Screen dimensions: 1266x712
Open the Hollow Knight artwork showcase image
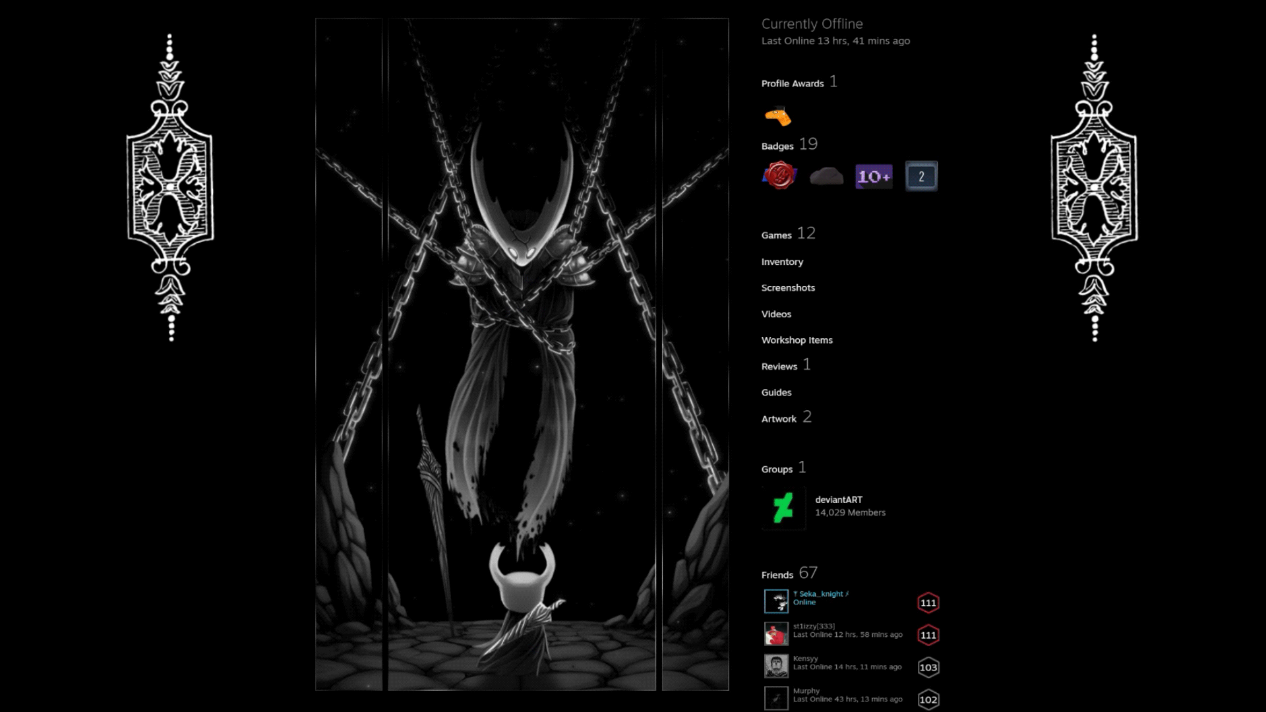click(522, 354)
